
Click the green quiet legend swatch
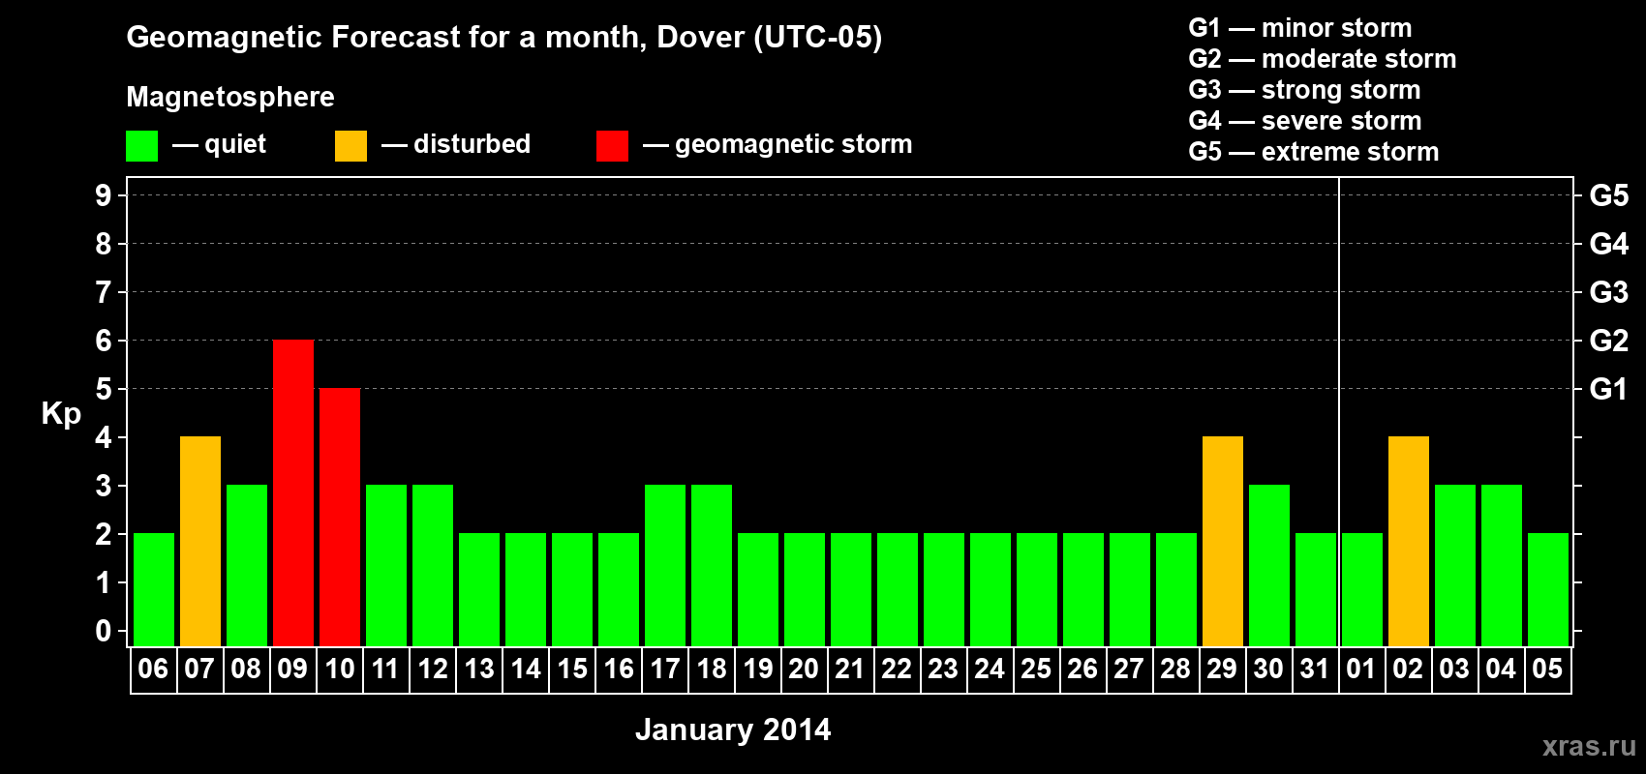(x=141, y=146)
